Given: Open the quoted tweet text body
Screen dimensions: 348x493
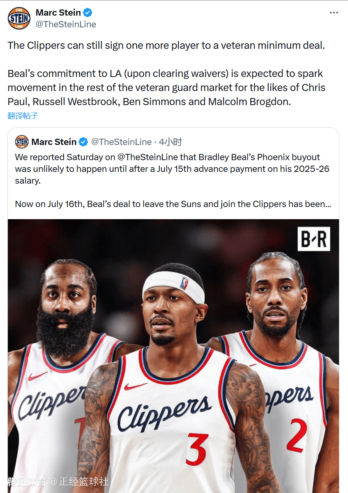Looking at the screenshot, I should coord(173,180).
